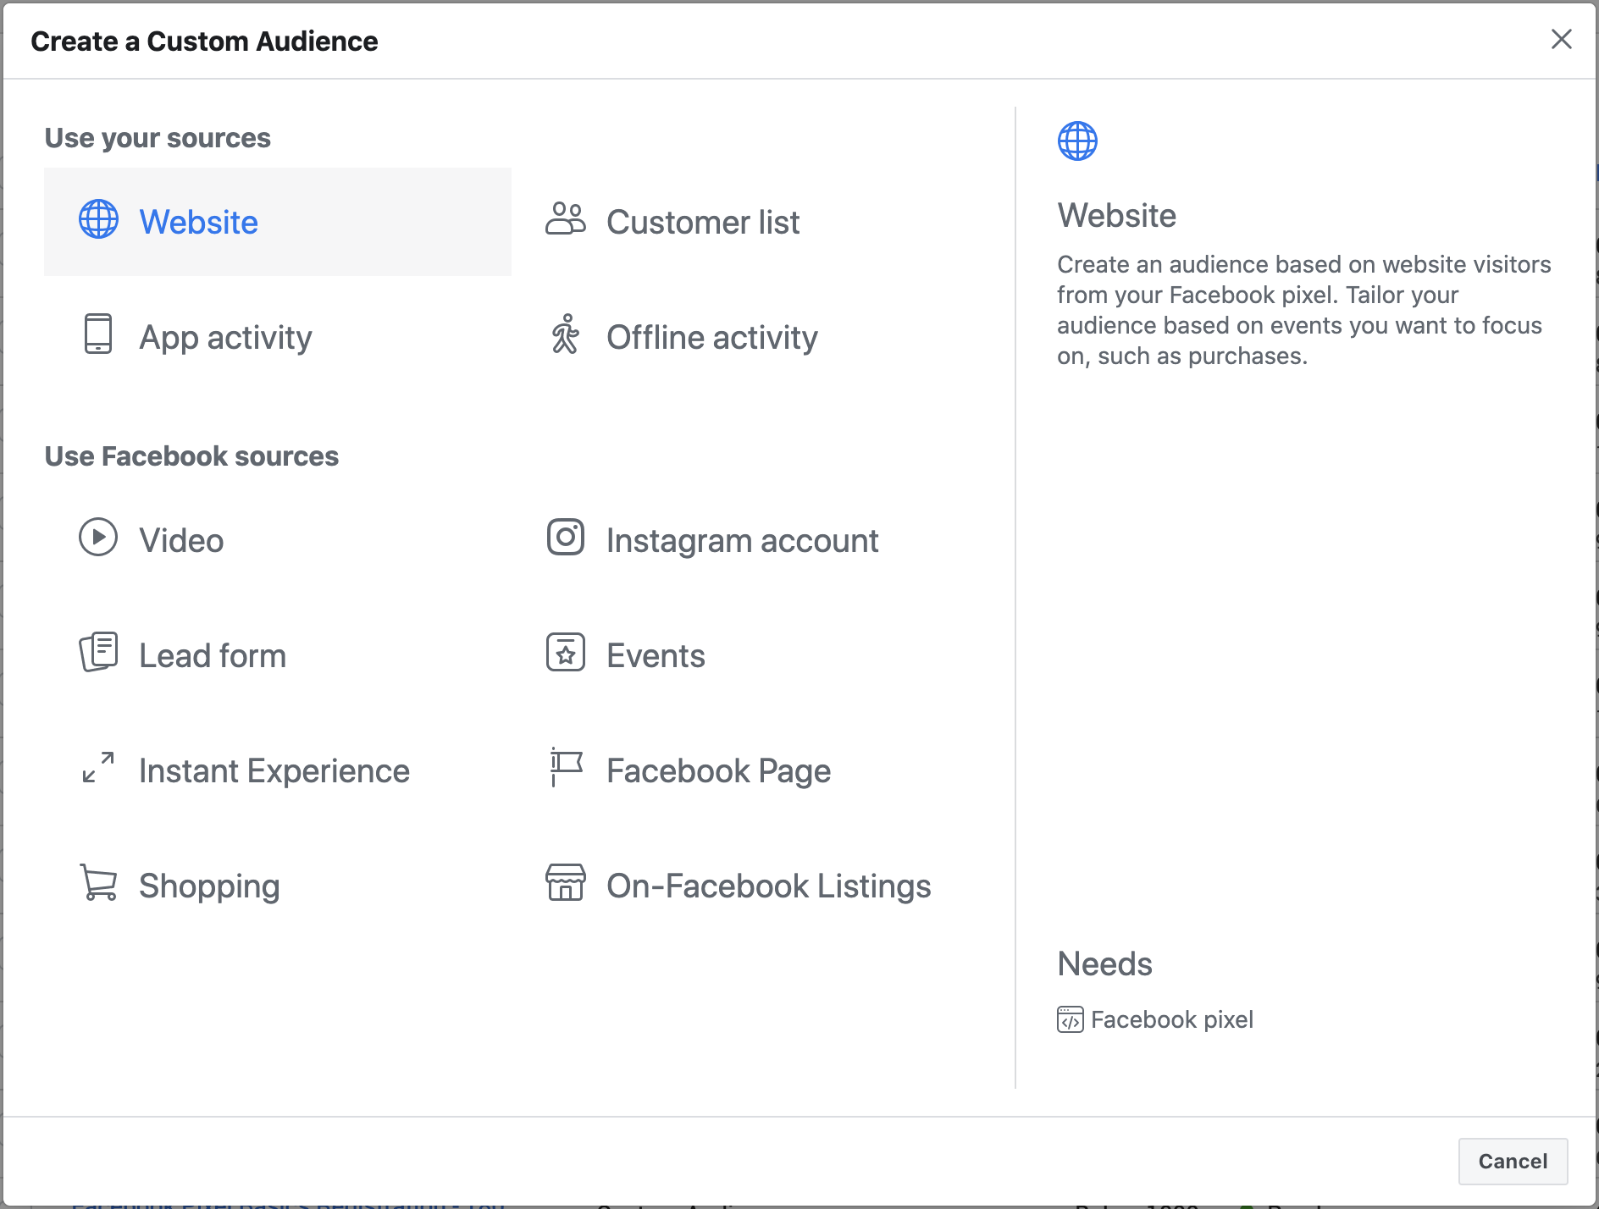
Task: Click the Shopping cart icon
Action: coord(98,882)
